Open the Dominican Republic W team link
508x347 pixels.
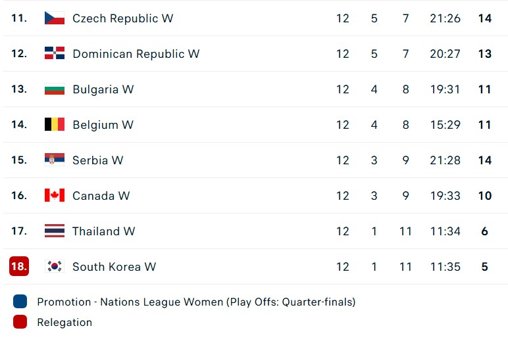coord(136,54)
